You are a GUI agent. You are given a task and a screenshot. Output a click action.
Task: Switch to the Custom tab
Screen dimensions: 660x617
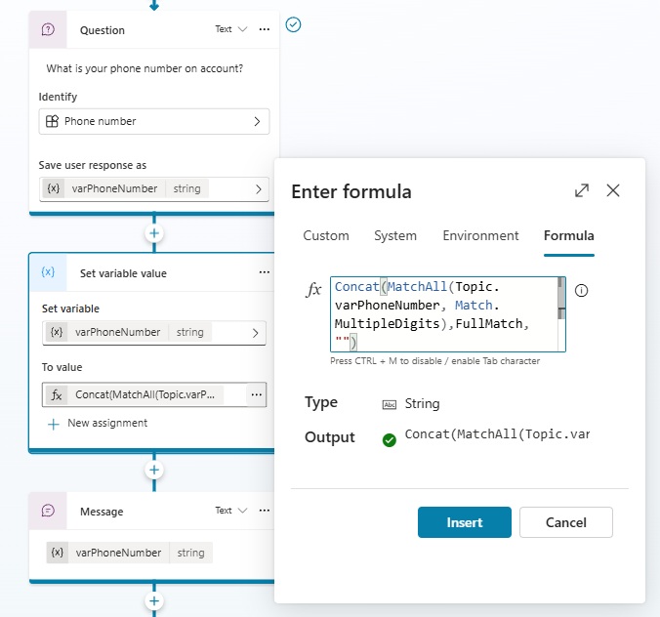coord(326,236)
